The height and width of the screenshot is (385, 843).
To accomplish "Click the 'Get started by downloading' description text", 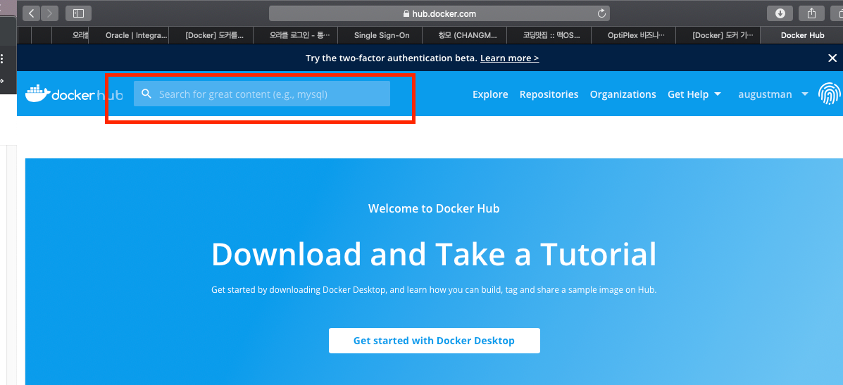I will point(434,290).
